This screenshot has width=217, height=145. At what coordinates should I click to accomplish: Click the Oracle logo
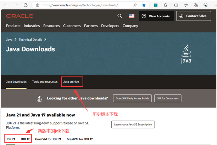[x=20, y=16]
